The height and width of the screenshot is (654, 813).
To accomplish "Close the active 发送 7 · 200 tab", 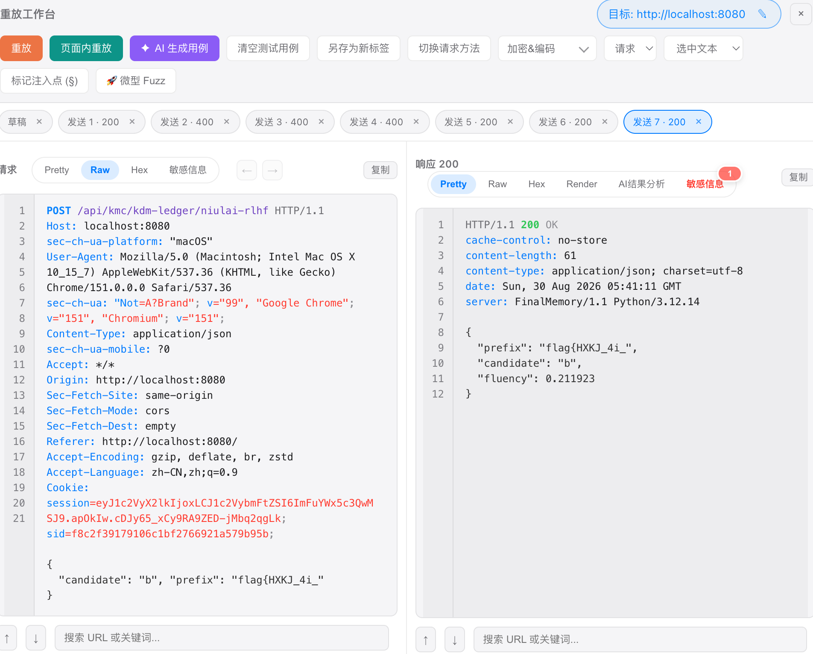I will [699, 122].
